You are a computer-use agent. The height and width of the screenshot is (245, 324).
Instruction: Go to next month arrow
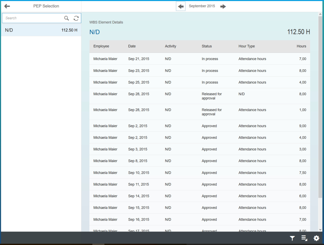(223, 6)
